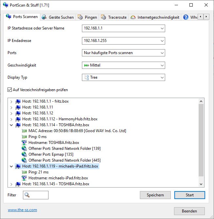The height and width of the screenshot is (219, 214).
Task: Expand host 192.168.1.11 node
Action: tap(11, 108)
